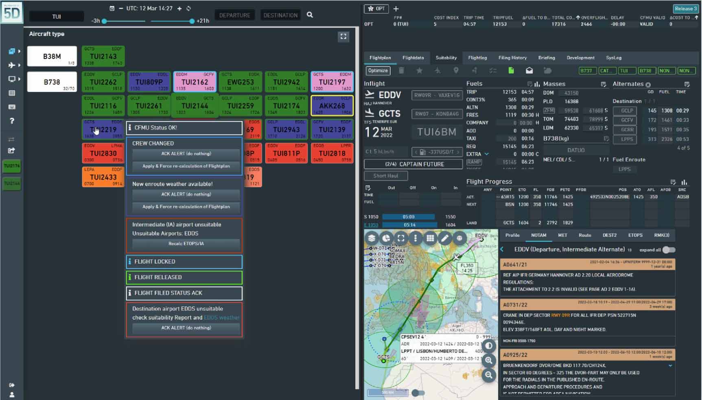Image resolution: width=702 pixels, height=400 pixels.
Task: Expand the EXTRA fuel dropdown arrow
Action: point(485,154)
